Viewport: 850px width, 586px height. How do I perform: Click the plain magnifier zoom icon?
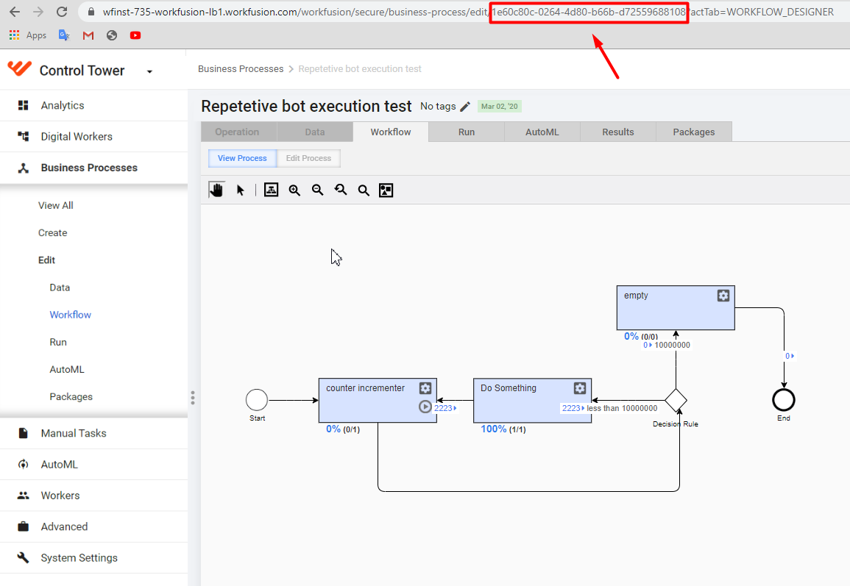pyautogui.click(x=364, y=190)
